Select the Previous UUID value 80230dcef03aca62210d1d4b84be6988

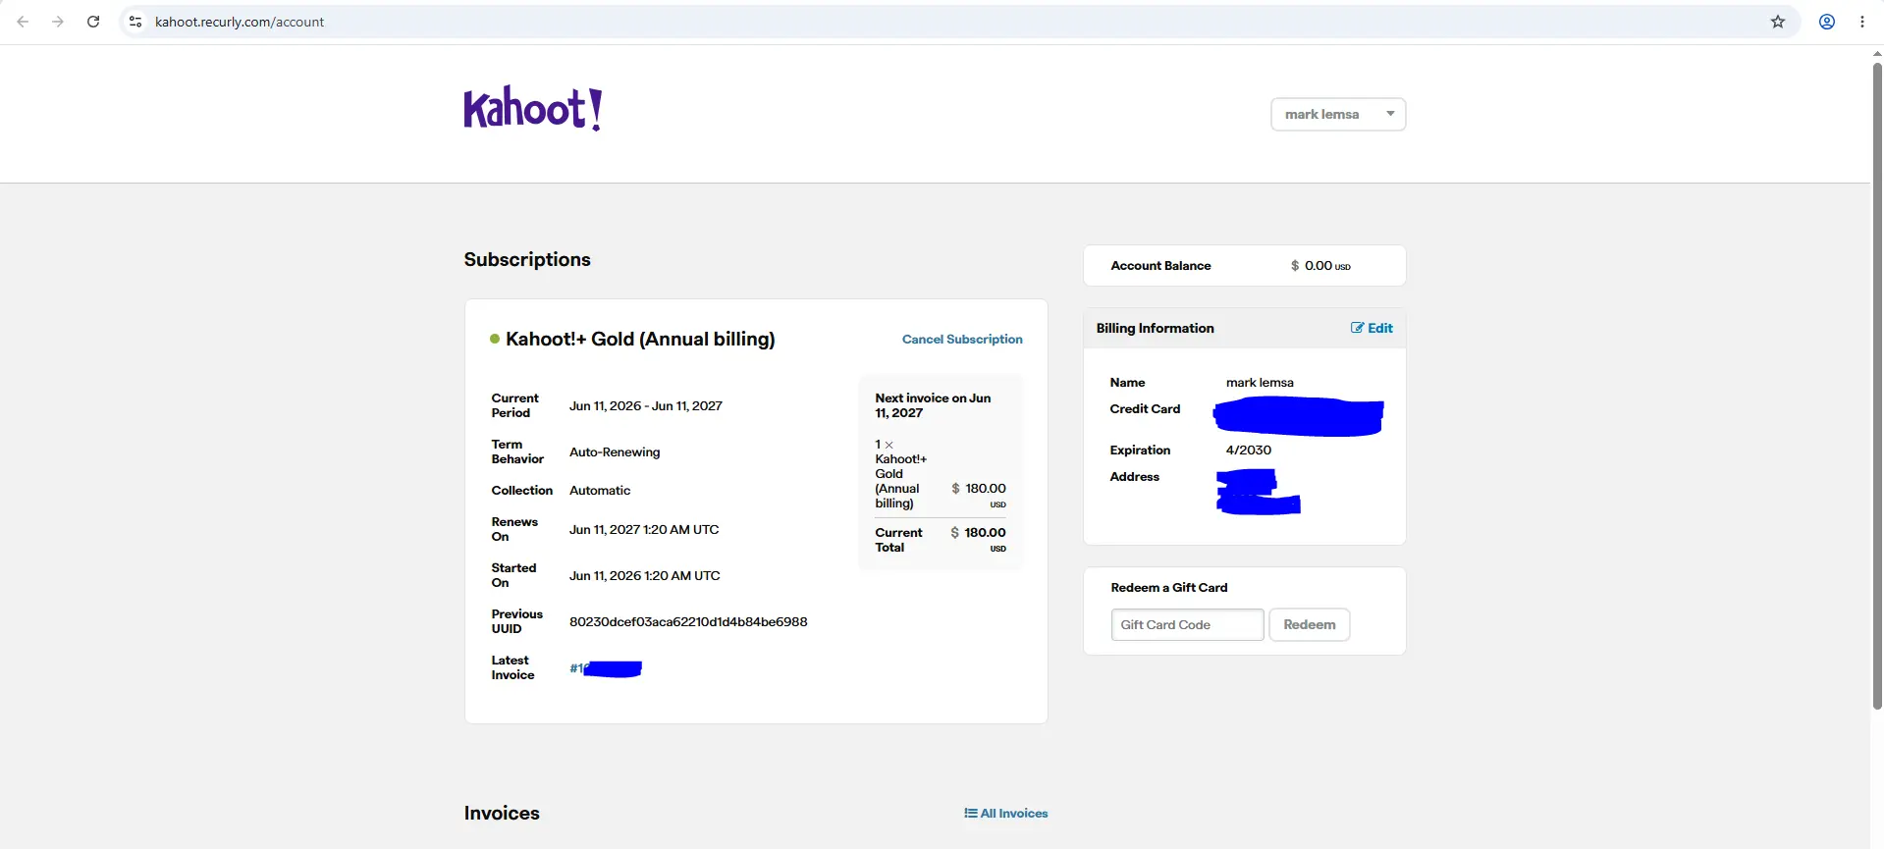(x=688, y=621)
